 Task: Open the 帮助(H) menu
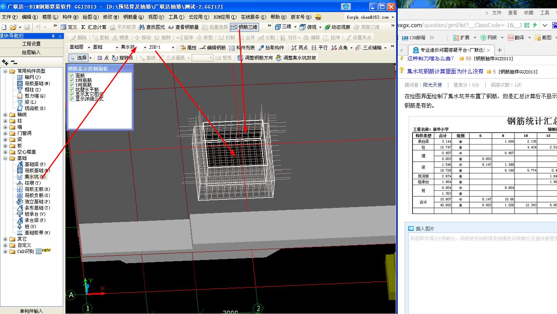point(278,17)
